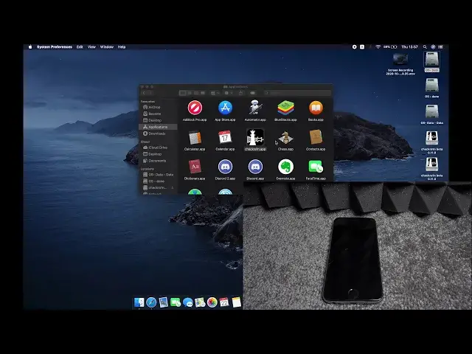This screenshot has width=472, height=354.
Task: Click the Finder share button
Action: pyautogui.click(x=241, y=93)
